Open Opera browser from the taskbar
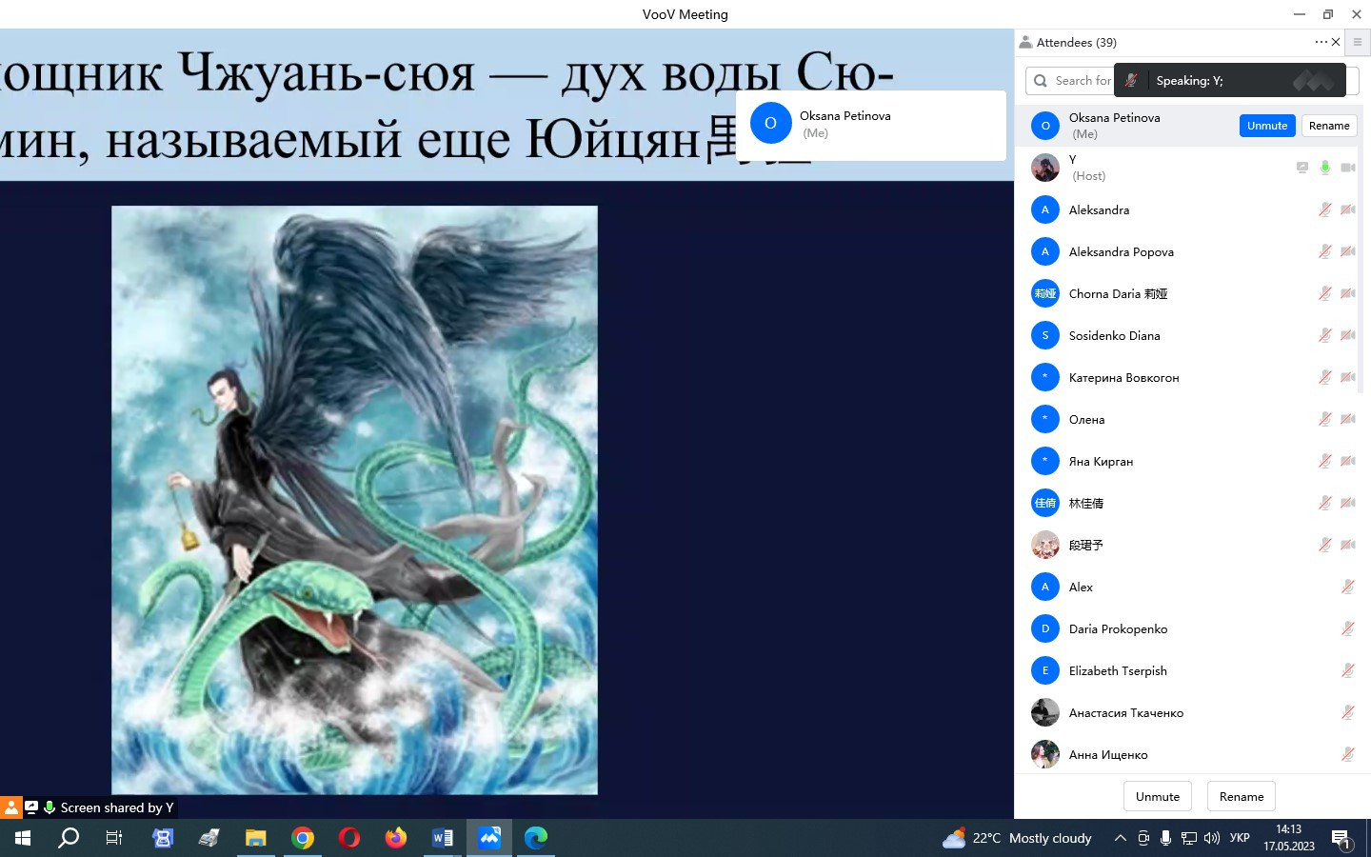The width and height of the screenshot is (1371, 857). point(349,838)
